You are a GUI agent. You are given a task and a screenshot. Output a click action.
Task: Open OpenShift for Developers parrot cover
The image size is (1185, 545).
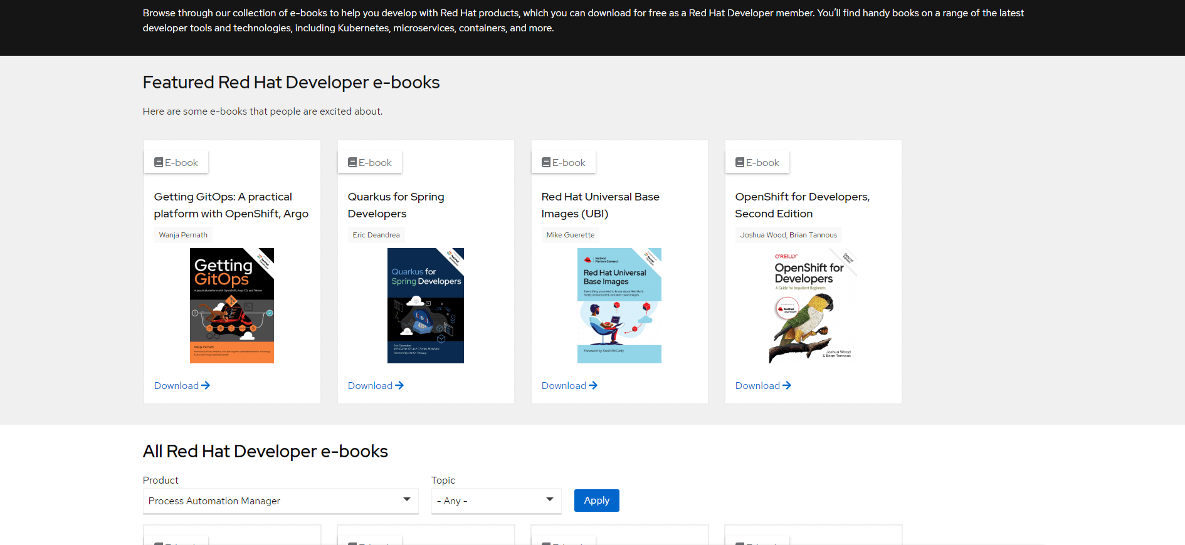pyautogui.click(x=813, y=306)
